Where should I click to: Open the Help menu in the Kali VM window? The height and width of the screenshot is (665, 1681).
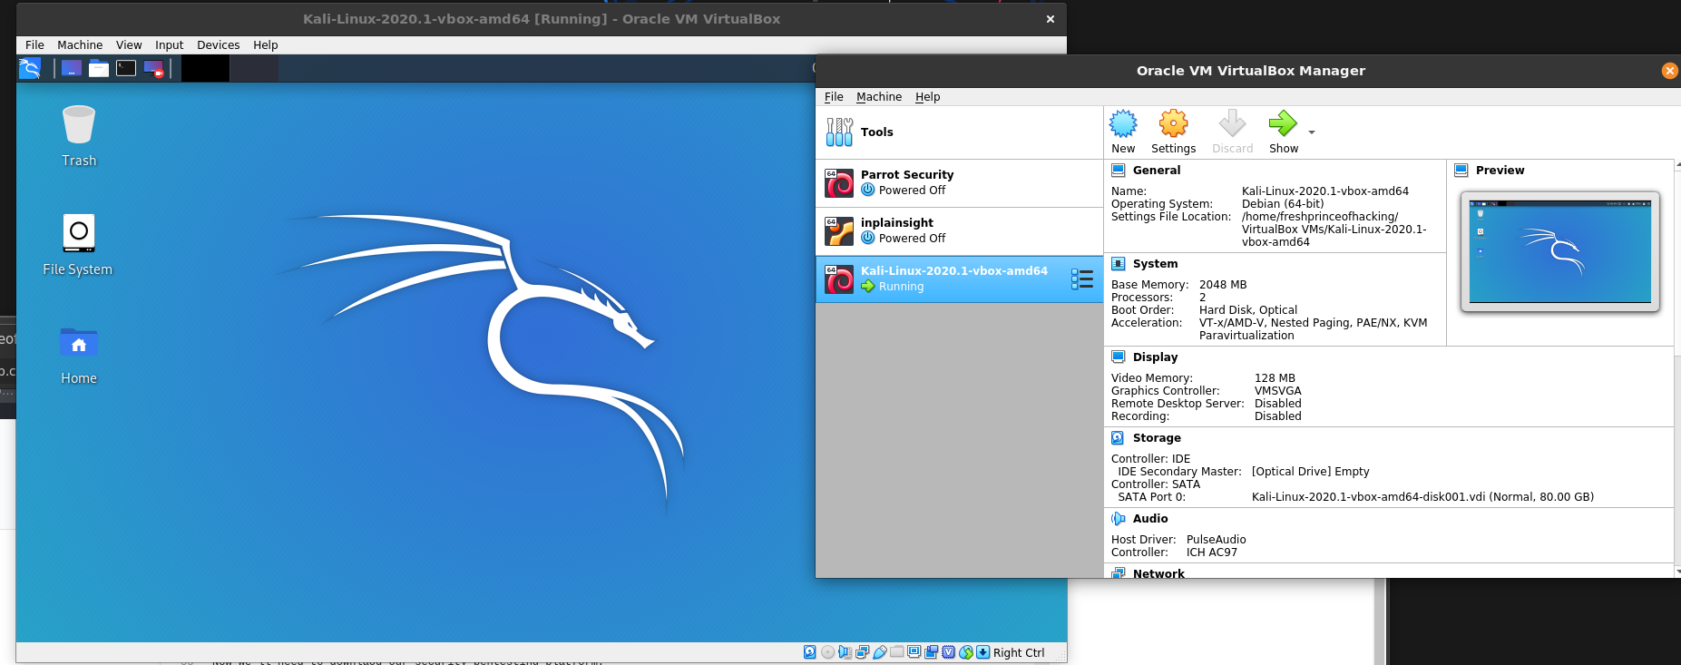pyautogui.click(x=265, y=45)
